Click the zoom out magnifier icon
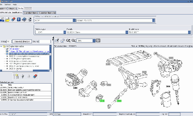The image size is (193, 116). (x=74, y=40)
